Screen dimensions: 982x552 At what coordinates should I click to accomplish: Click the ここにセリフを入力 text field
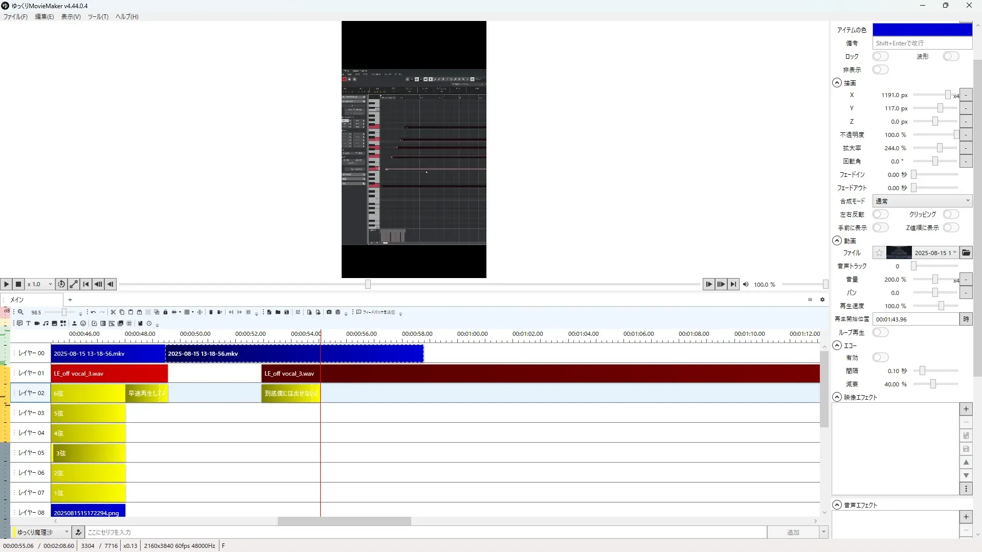425,532
